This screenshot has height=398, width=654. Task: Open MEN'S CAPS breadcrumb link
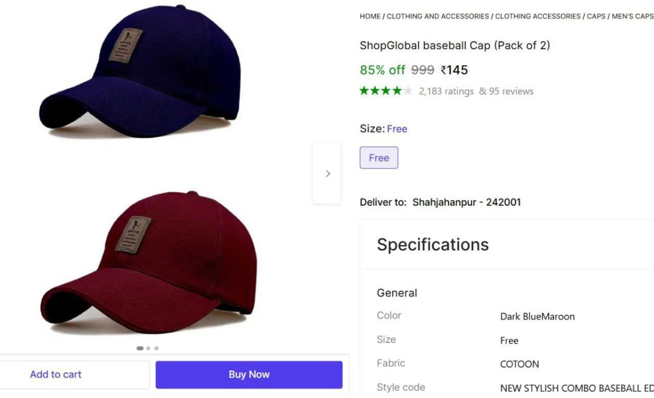coord(632,16)
